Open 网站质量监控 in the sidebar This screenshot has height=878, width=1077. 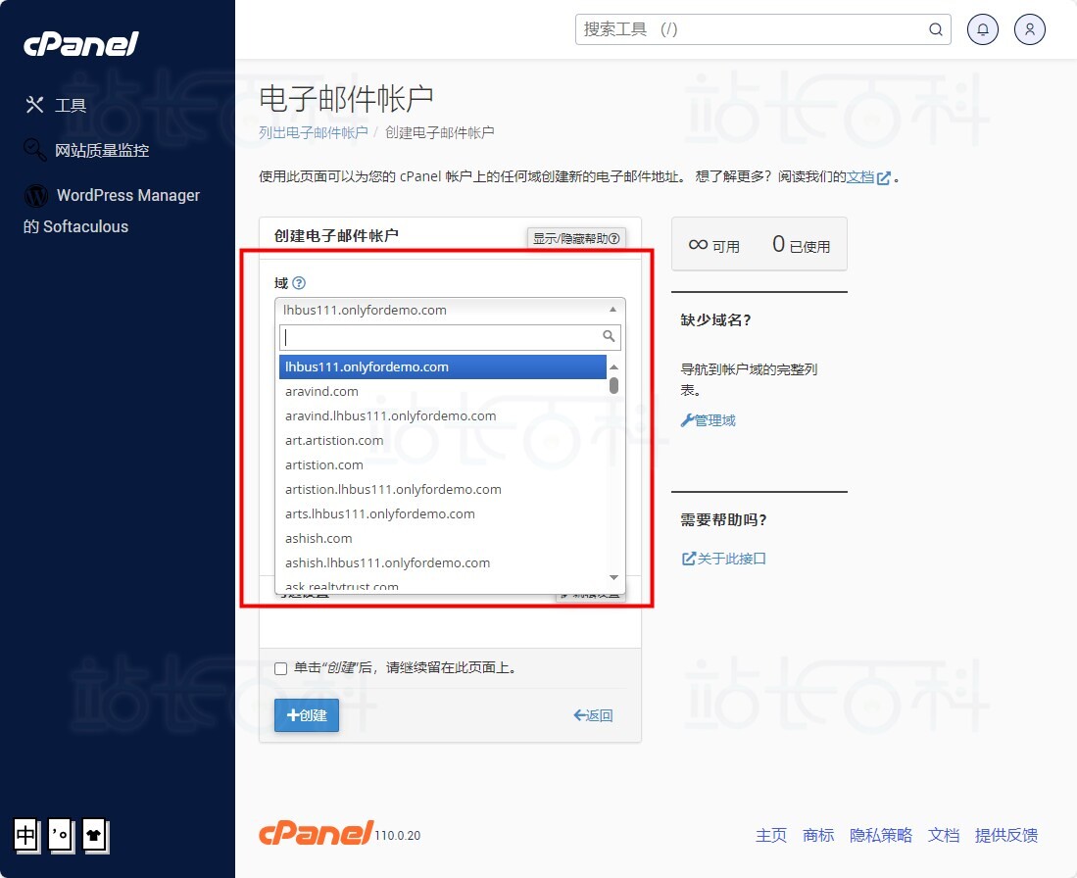point(86,150)
